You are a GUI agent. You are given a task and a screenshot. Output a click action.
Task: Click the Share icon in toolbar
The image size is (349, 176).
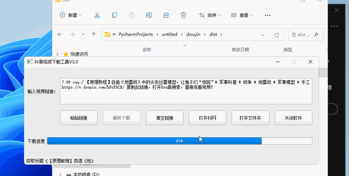(166, 15)
